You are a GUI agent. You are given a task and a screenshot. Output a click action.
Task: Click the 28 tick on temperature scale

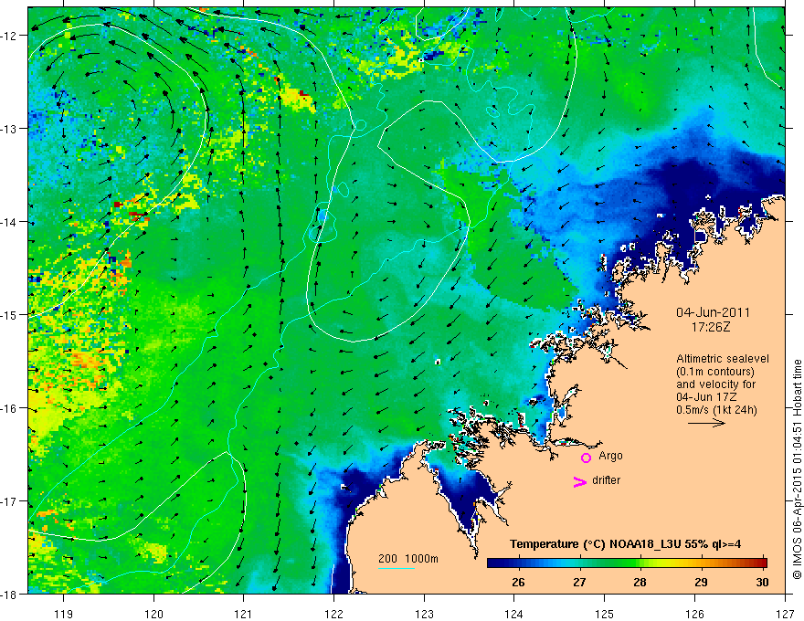tap(640, 582)
